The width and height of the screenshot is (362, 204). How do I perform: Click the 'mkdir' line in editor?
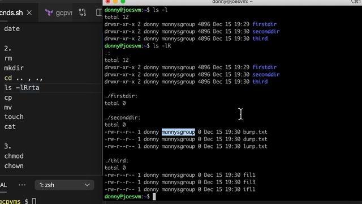(x=14, y=68)
